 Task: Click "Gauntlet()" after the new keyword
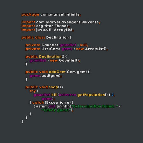click(x=69, y=60)
